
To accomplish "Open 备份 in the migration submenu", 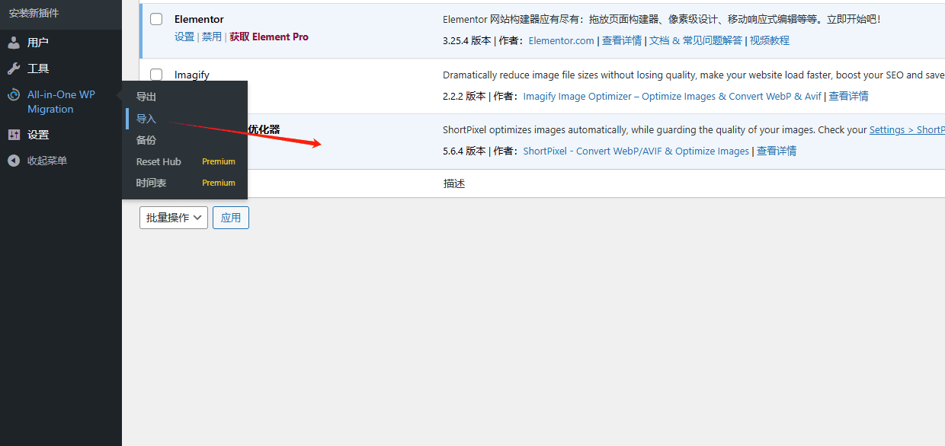I will pyautogui.click(x=146, y=140).
